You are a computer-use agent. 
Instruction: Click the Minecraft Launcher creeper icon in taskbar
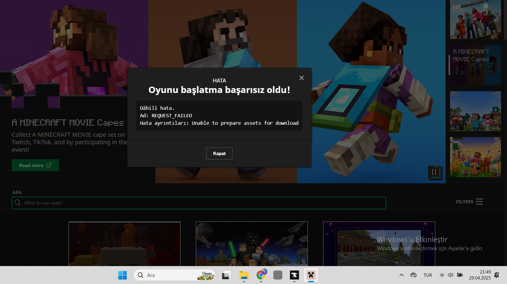(x=311, y=275)
